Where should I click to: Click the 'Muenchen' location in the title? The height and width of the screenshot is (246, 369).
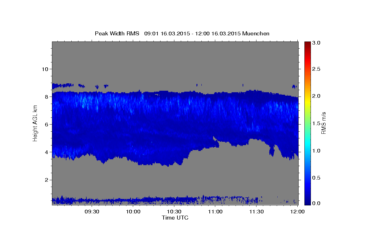click(256, 34)
